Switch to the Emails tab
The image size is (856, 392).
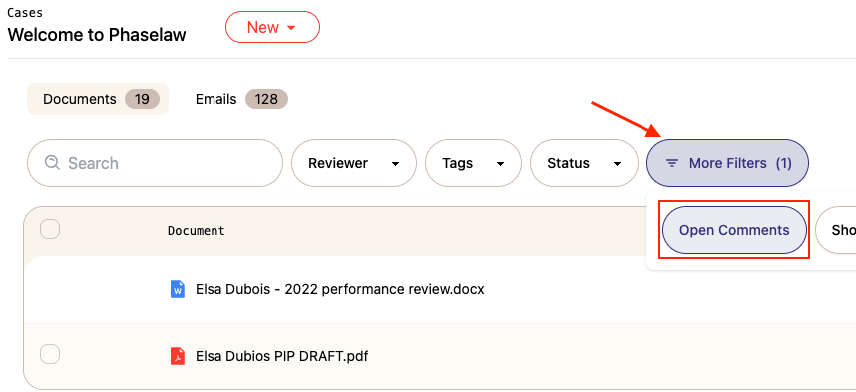tap(240, 99)
